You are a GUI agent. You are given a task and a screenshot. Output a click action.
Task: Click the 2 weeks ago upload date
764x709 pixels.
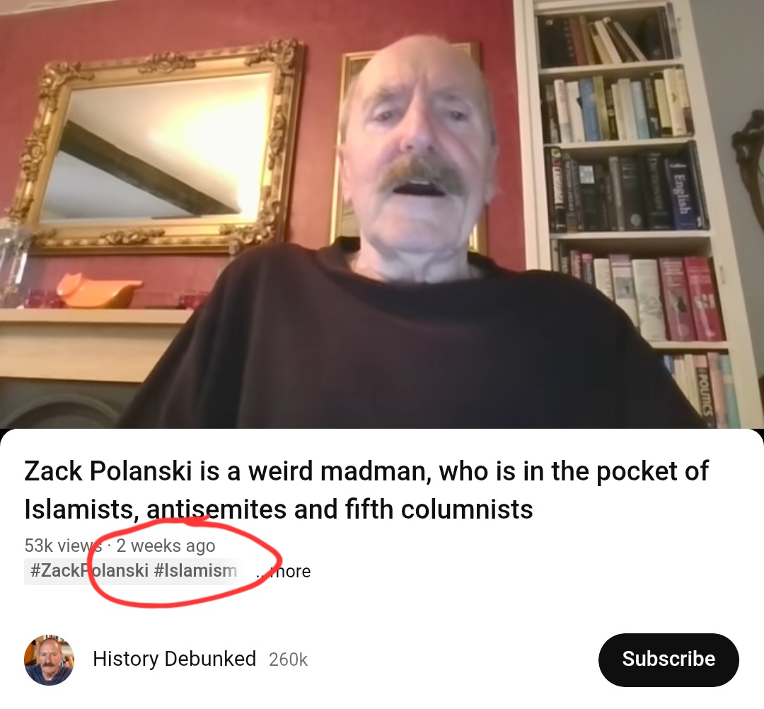click(x=166, y=546)
